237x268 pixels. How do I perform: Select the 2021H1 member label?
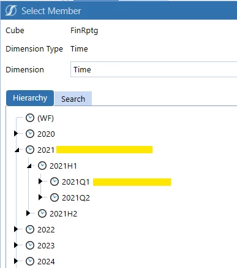tap(63, 166)
